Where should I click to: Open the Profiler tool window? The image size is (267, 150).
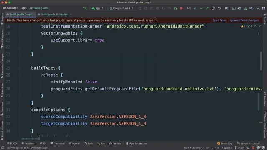point(115,143)
